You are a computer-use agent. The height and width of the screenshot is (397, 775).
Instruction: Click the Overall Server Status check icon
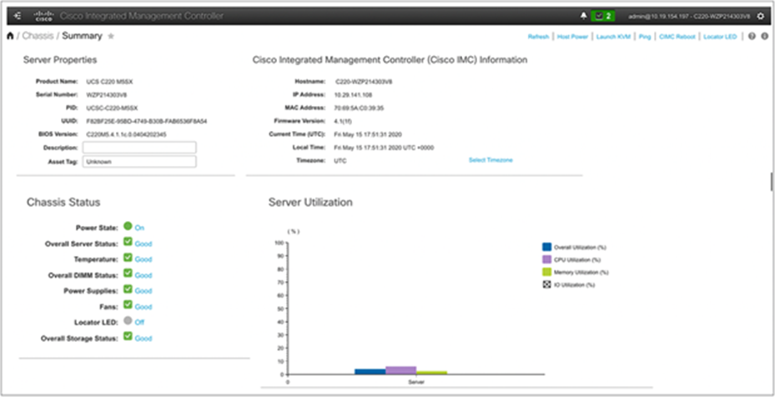(128, 242)
